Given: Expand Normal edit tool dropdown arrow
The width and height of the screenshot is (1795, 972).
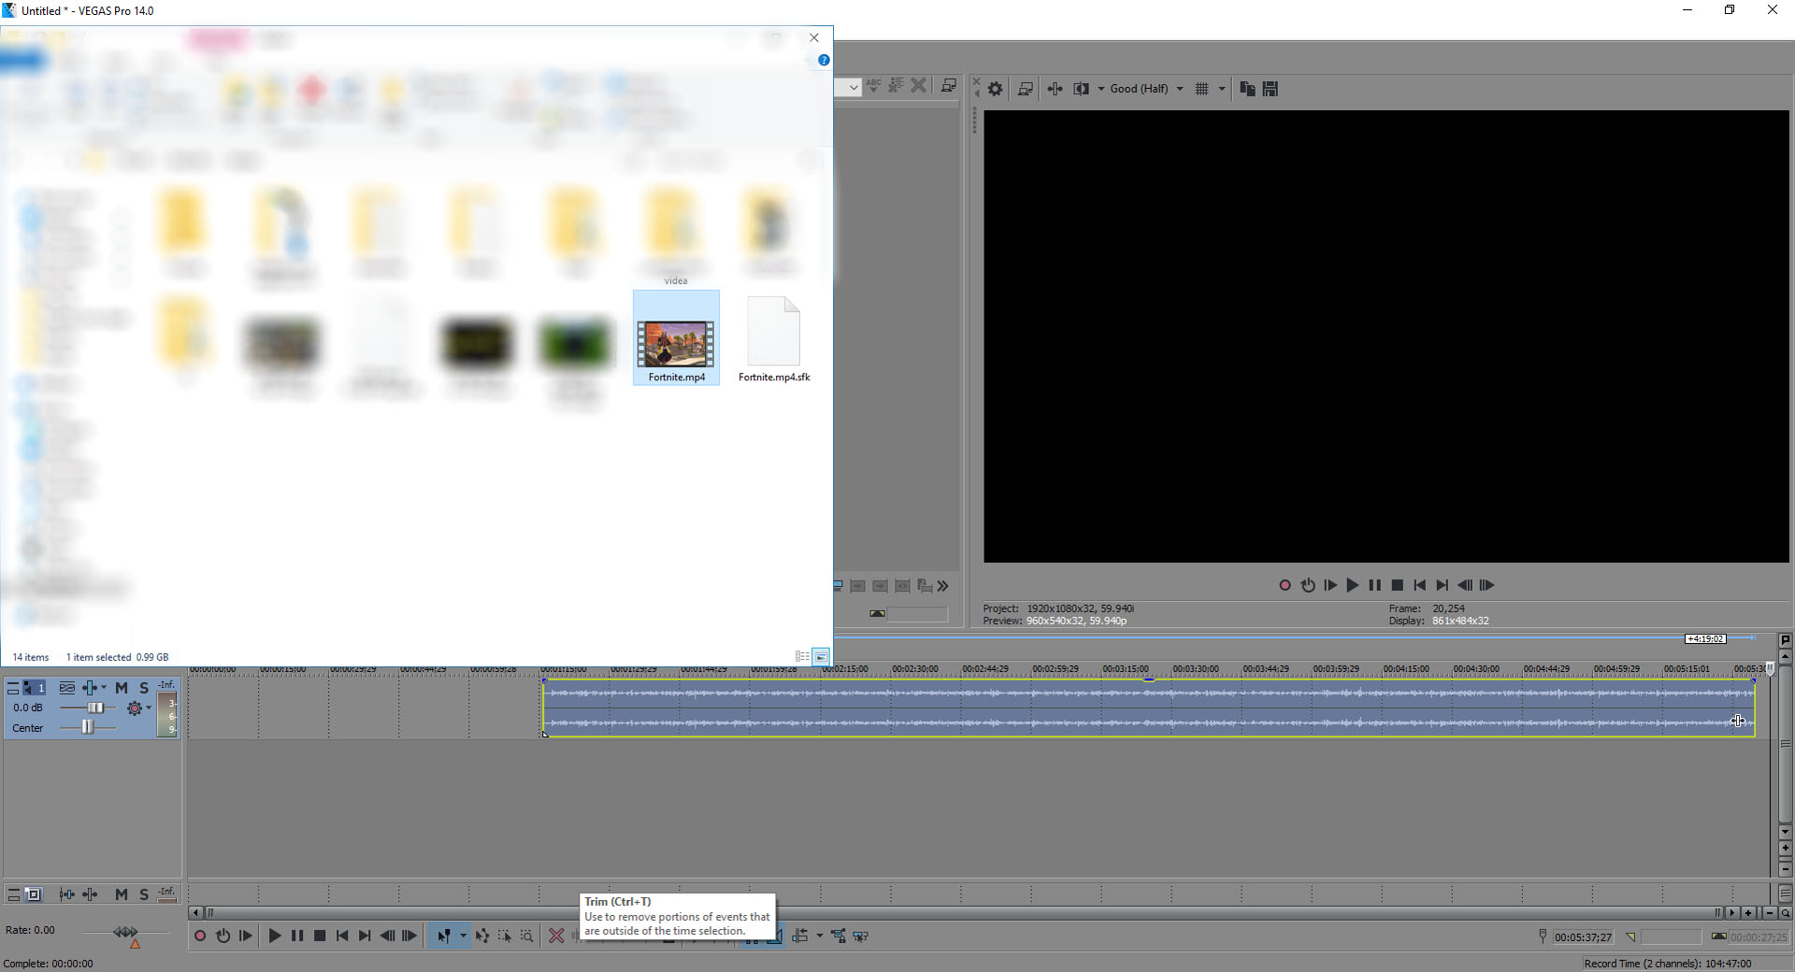Looking at the screenshot, I should coord(463,936).
